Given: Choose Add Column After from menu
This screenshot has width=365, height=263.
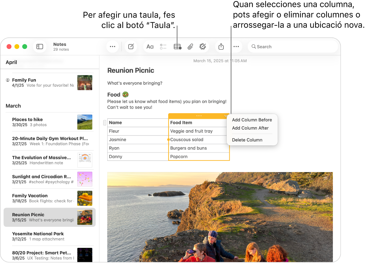Looking at the screenshot, I should tap(250, 128).
